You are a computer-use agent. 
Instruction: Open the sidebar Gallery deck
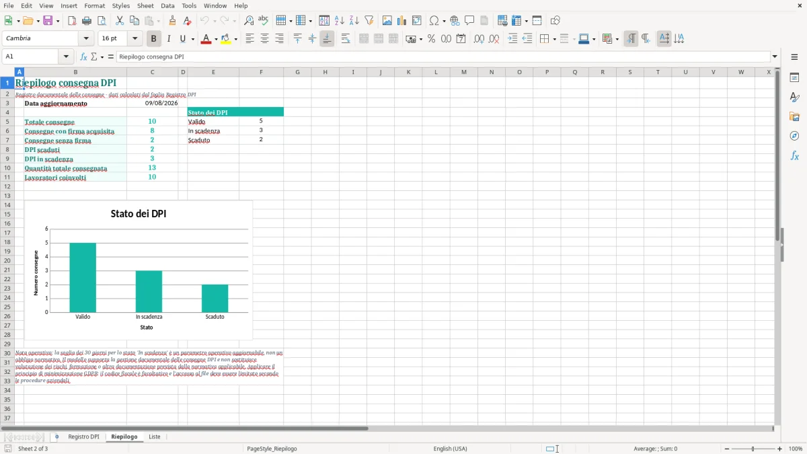click(794, 116)
